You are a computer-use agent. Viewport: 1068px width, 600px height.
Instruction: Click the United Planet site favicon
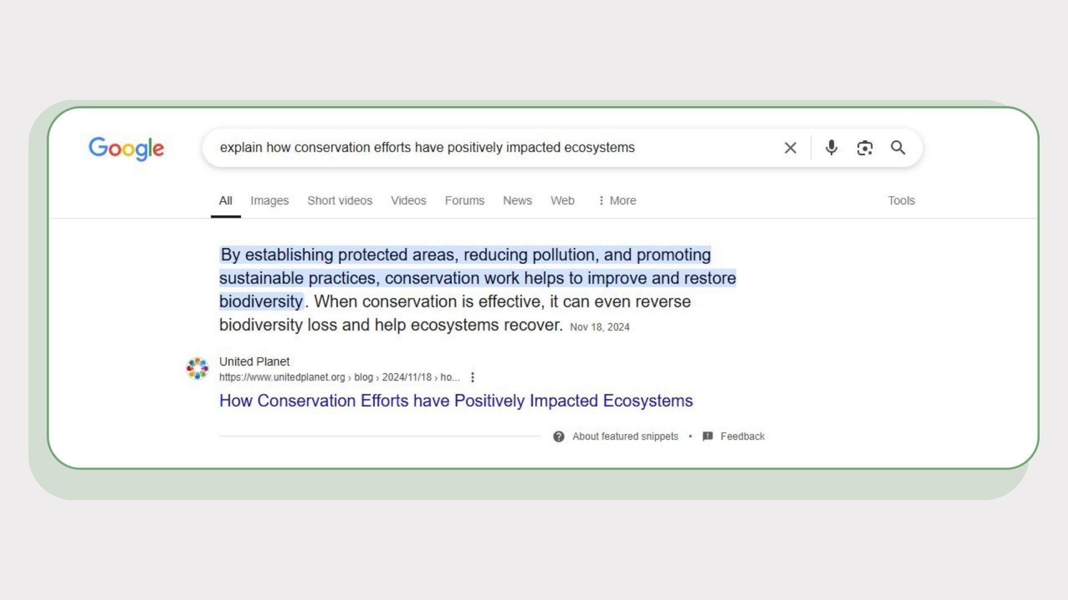[x=197, y=368]
